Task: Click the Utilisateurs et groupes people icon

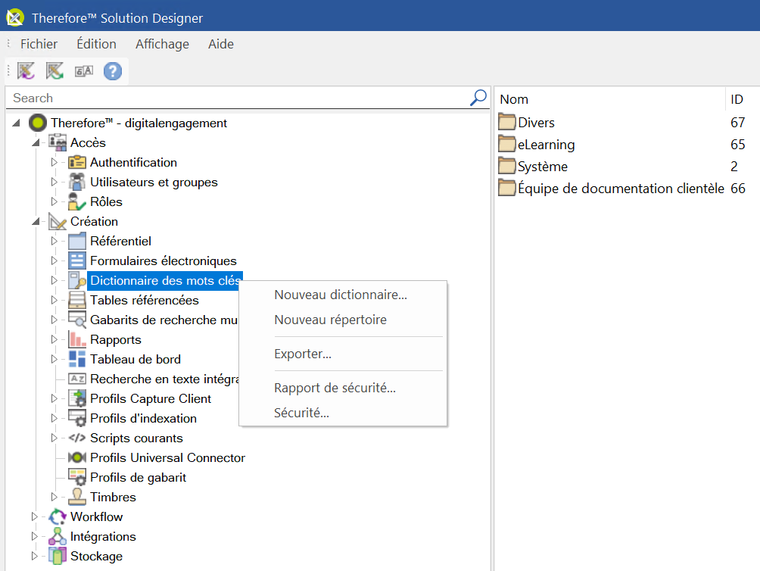Action: [77, 182]
